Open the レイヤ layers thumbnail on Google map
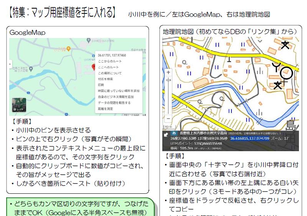307x216 pixels. tap(19, 105)
